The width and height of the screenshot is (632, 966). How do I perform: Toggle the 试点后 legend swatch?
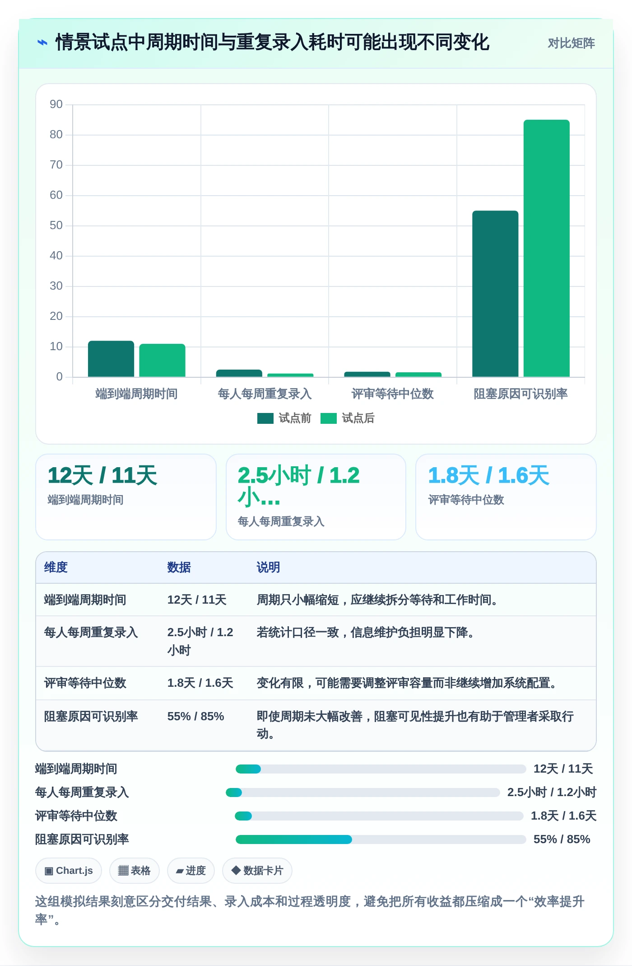pos(329,418)
